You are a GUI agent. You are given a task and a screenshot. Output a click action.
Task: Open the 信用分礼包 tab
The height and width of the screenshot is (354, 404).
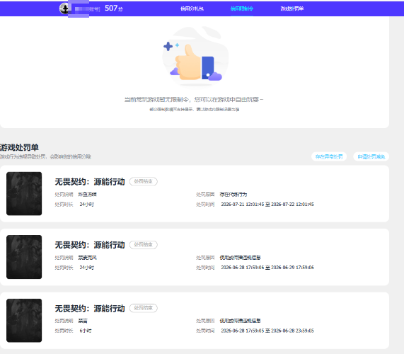192,8
